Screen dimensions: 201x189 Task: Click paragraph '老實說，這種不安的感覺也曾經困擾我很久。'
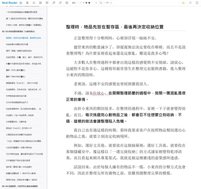pos(112,84)
